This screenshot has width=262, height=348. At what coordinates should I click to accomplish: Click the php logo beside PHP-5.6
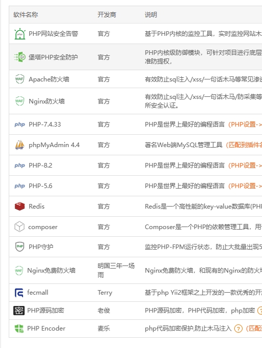click(x=20, y=186)
